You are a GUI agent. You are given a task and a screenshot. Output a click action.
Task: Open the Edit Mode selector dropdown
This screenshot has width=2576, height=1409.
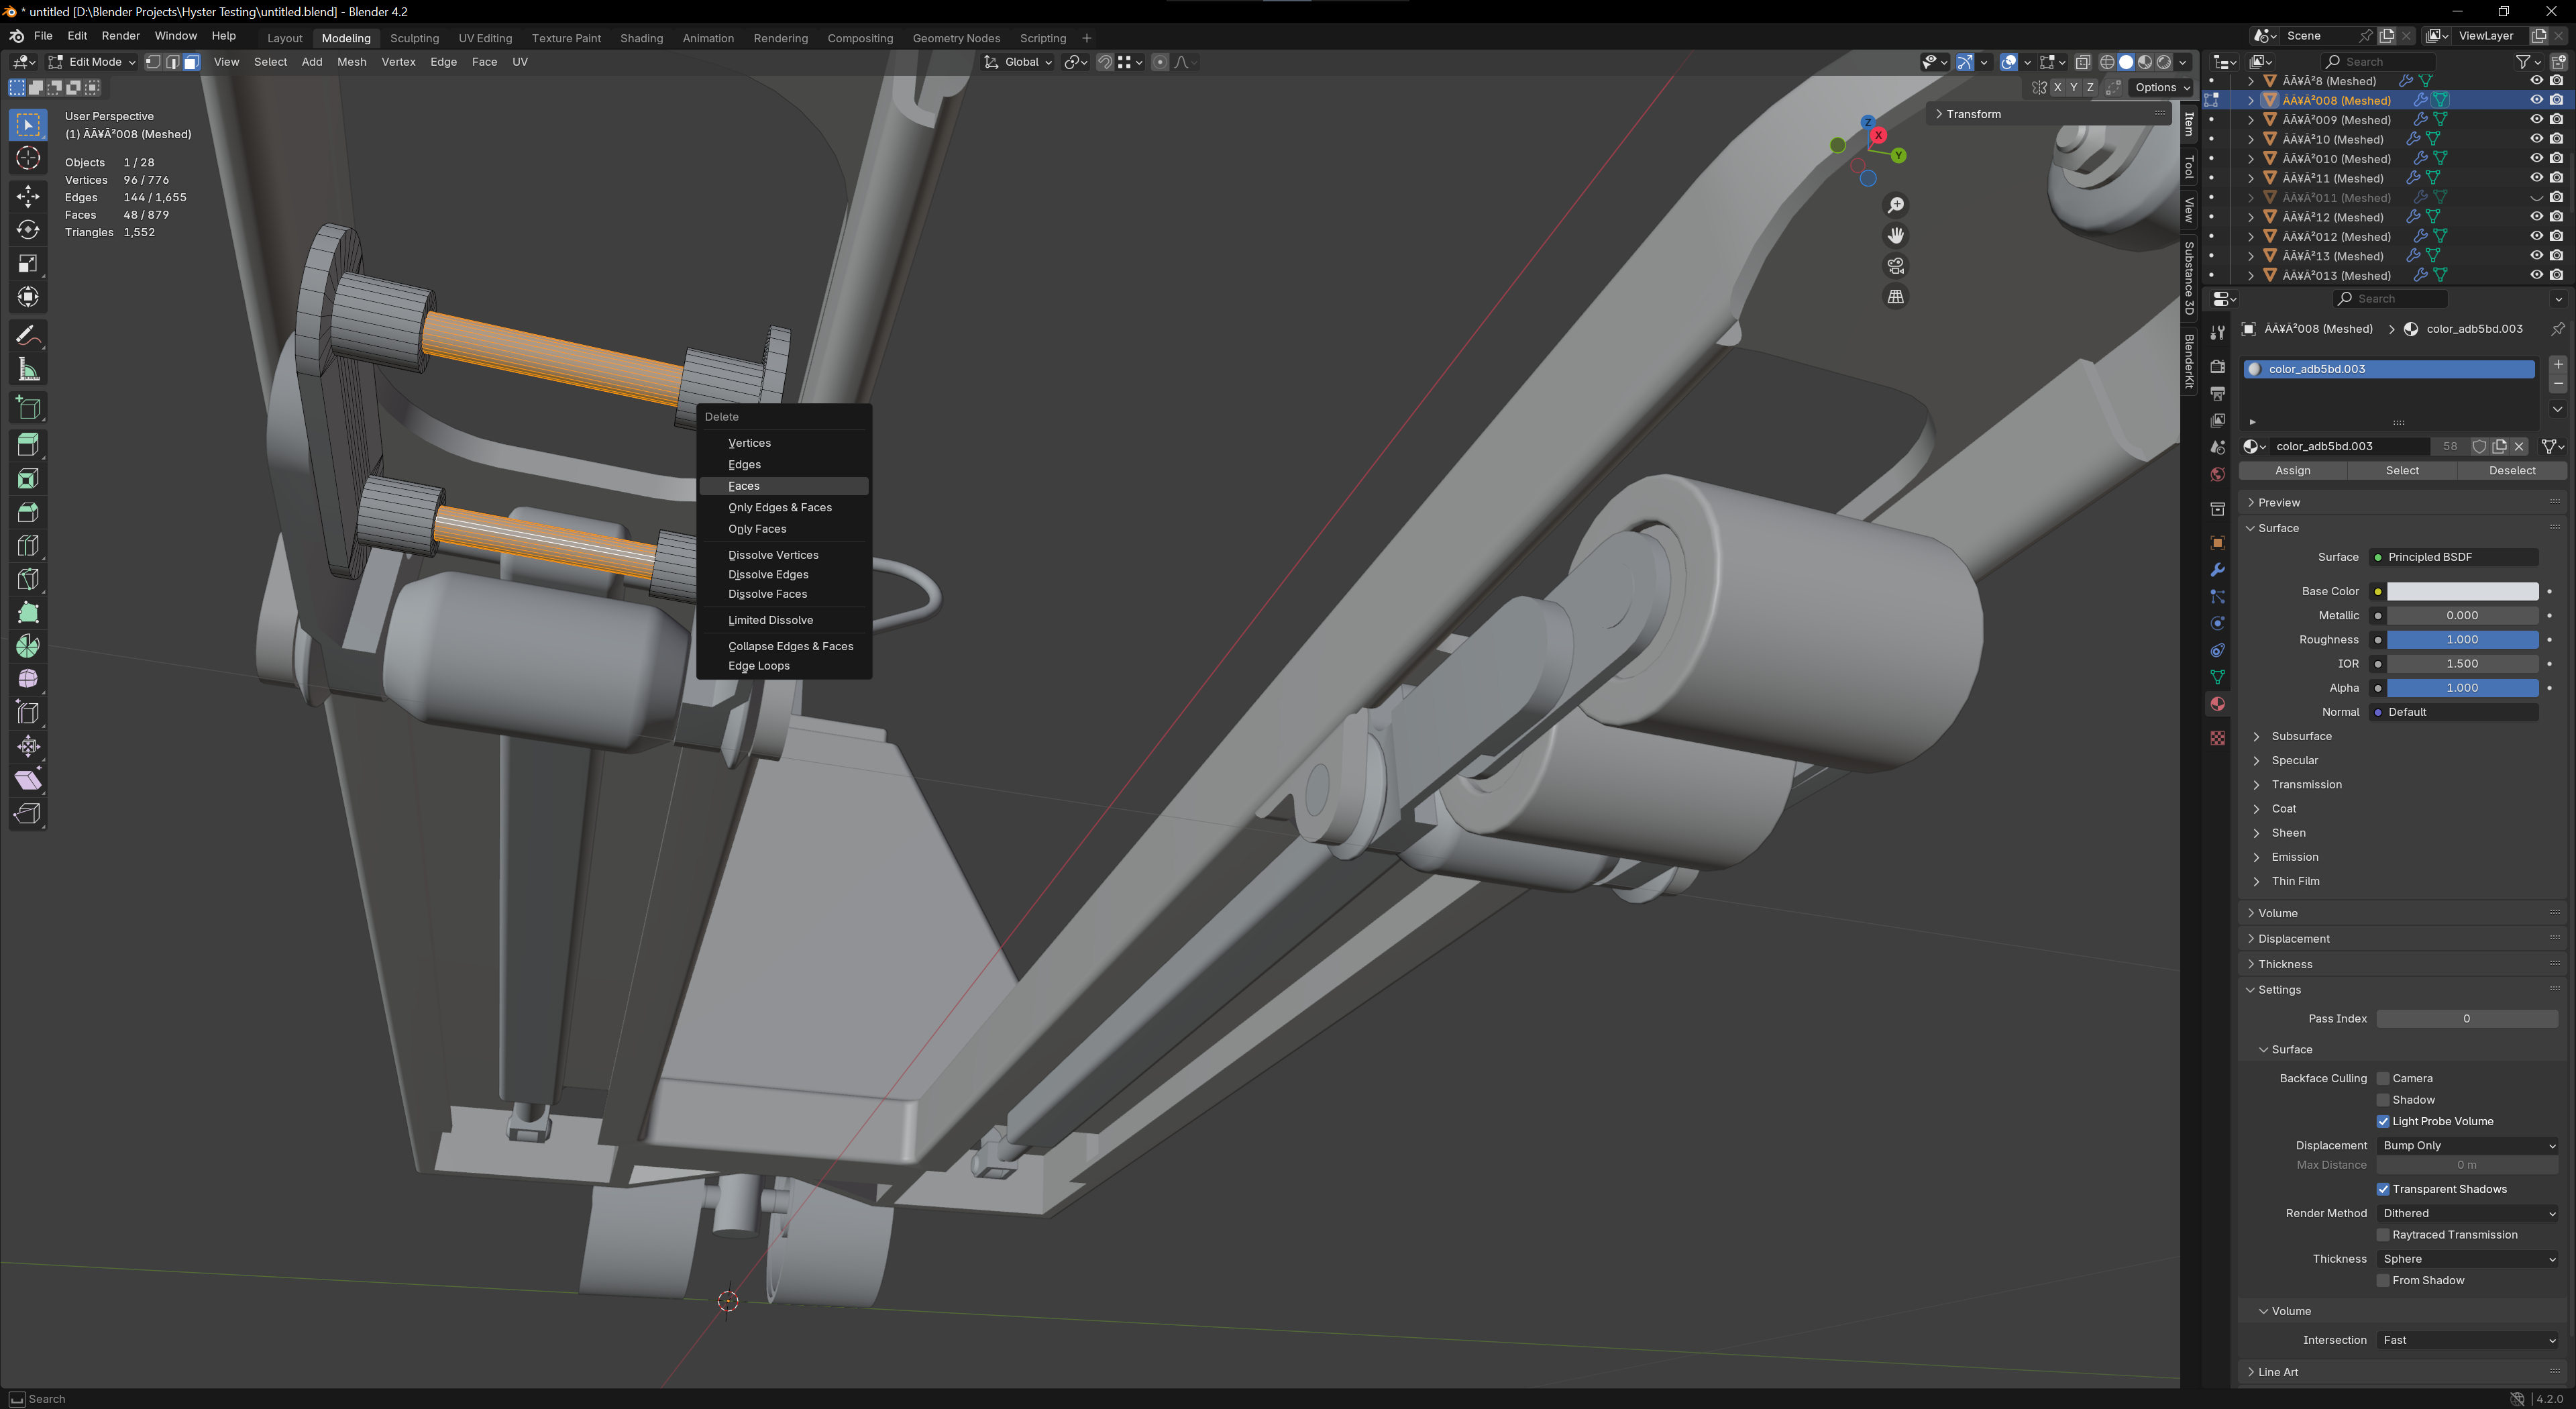92,62
